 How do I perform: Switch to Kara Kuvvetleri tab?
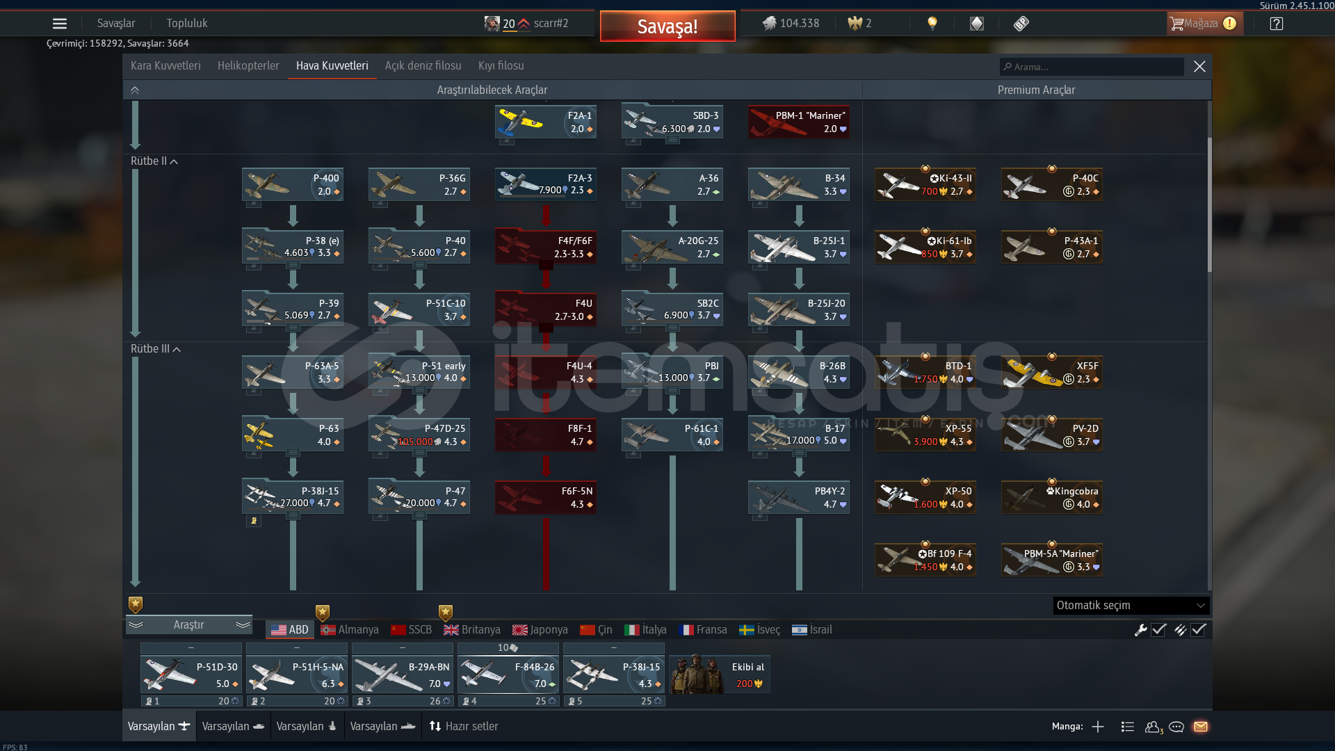[165, 66]
